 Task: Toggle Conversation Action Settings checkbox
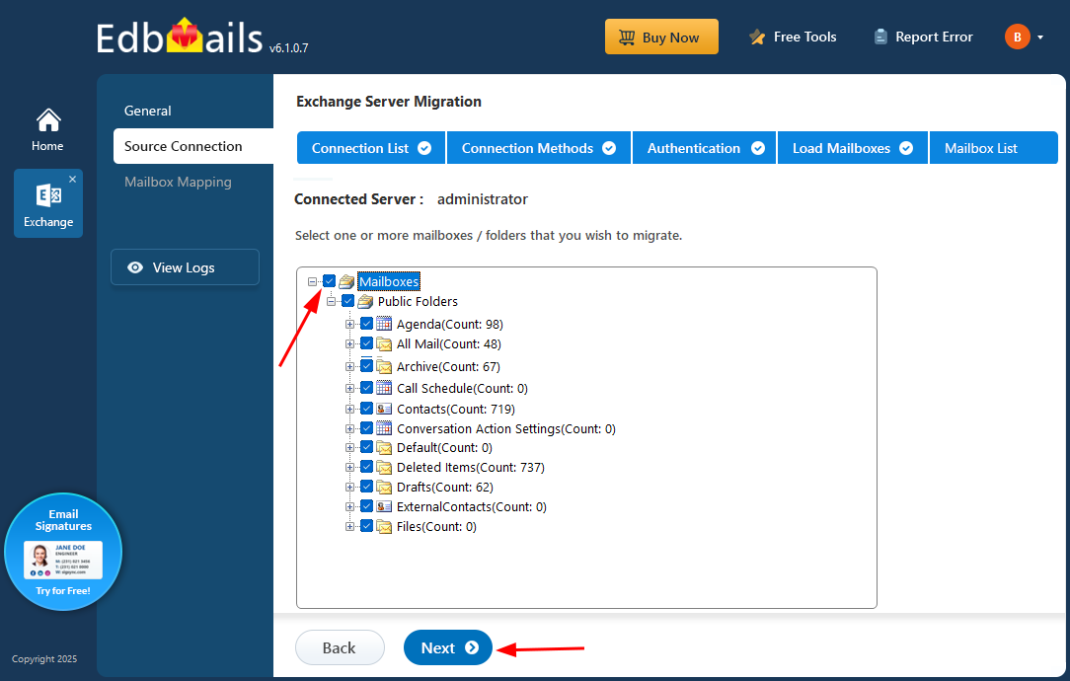pyautogui.click(x=366, y=428)
